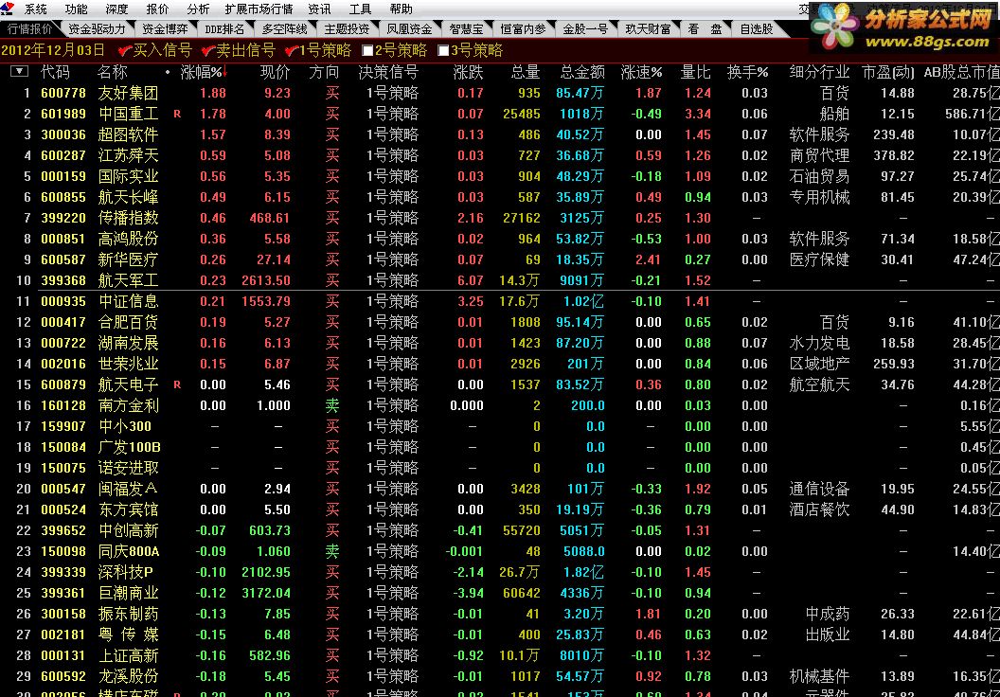Click the R marker beside 中国重工
This screenshot has height=697, width=1000.
click(177, 115)
